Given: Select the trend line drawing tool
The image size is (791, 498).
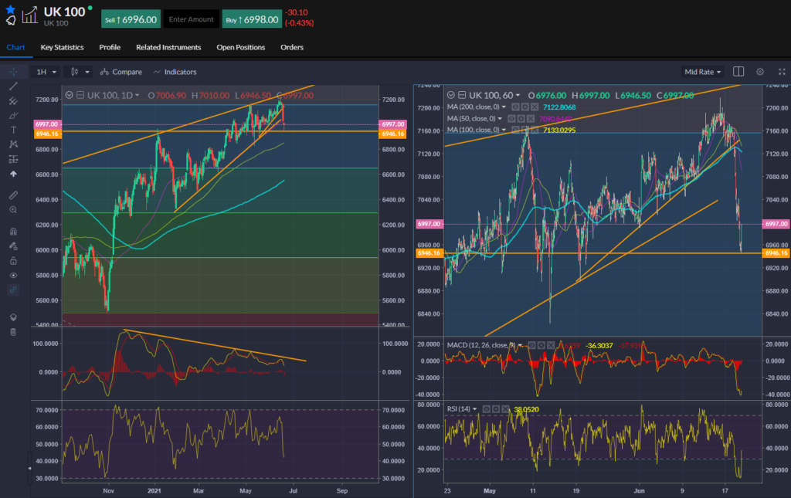Looking at the screenshot, I should [13, 85].
